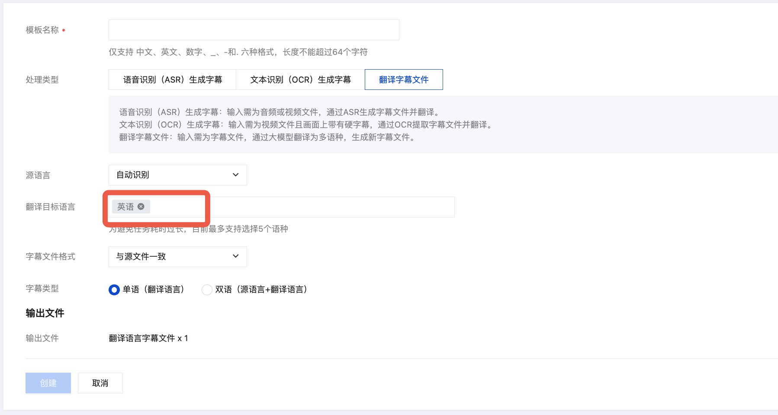Click the 单语 option label text

point(154,290)
